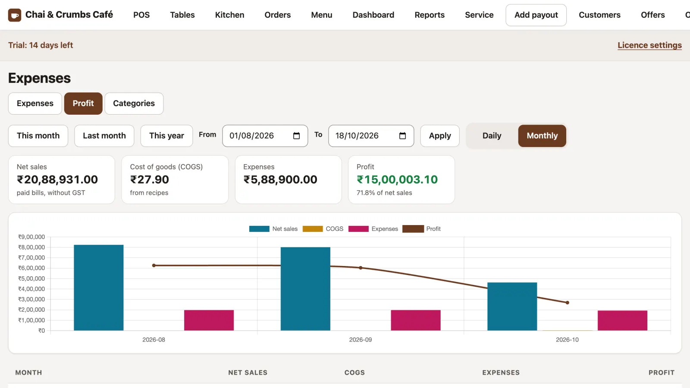This screenshot has width=690, height=388.
Task: Click the Chai & Crumbs Café cup logo
Action: tap(15, 15)
